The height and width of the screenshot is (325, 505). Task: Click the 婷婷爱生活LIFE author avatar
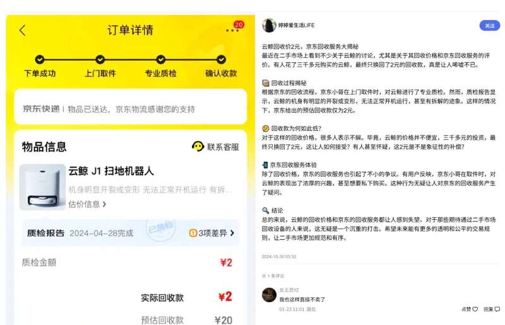pos(269,25)
